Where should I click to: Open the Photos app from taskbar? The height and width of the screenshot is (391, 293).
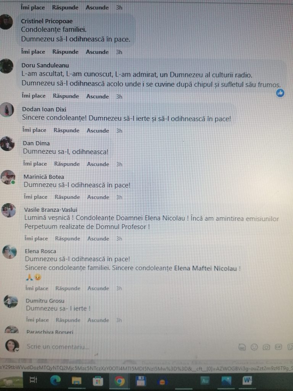226,381
